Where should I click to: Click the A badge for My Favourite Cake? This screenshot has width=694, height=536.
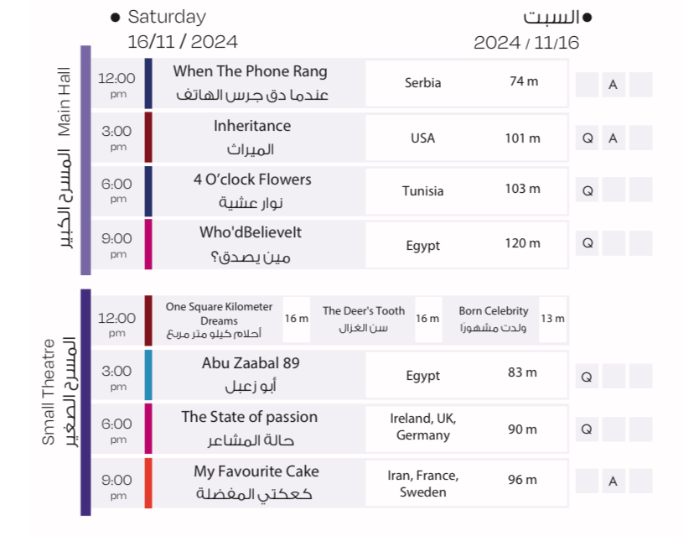point(614,481)
